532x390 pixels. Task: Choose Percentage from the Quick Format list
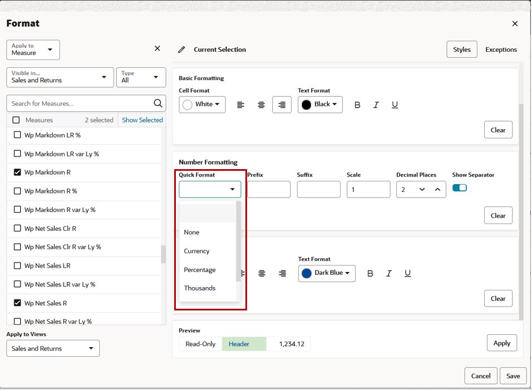click(199, 270)
